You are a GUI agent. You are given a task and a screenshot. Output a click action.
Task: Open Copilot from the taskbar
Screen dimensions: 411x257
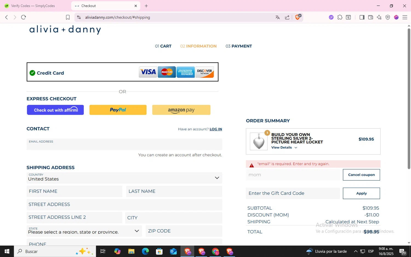[117, 251]
